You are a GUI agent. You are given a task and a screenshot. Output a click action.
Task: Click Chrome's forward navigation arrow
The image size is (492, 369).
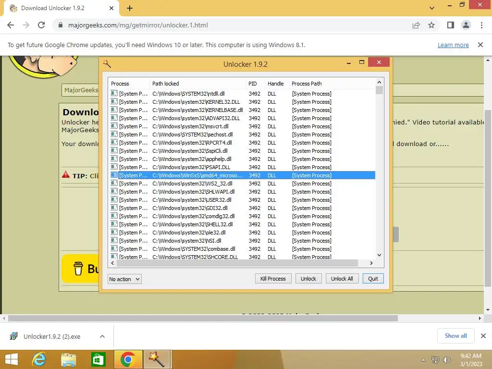coord(26,25)
